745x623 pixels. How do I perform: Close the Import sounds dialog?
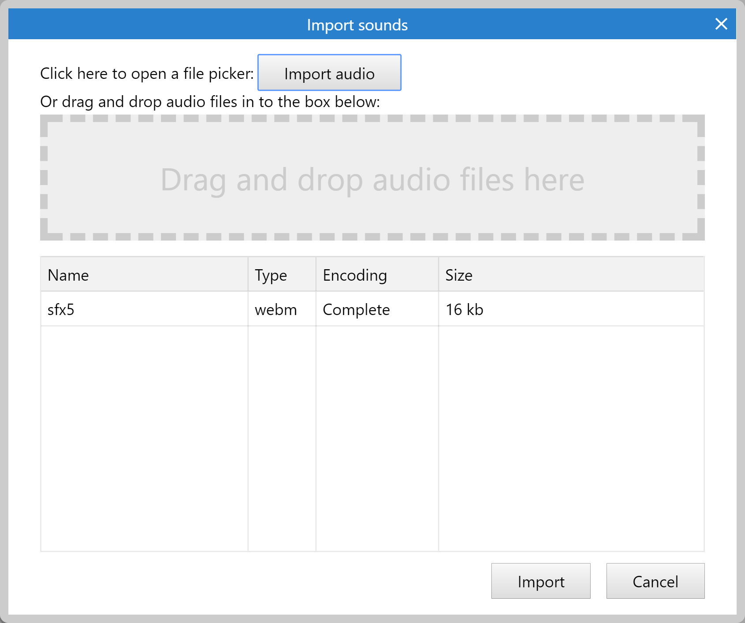(x=721, y=24)
